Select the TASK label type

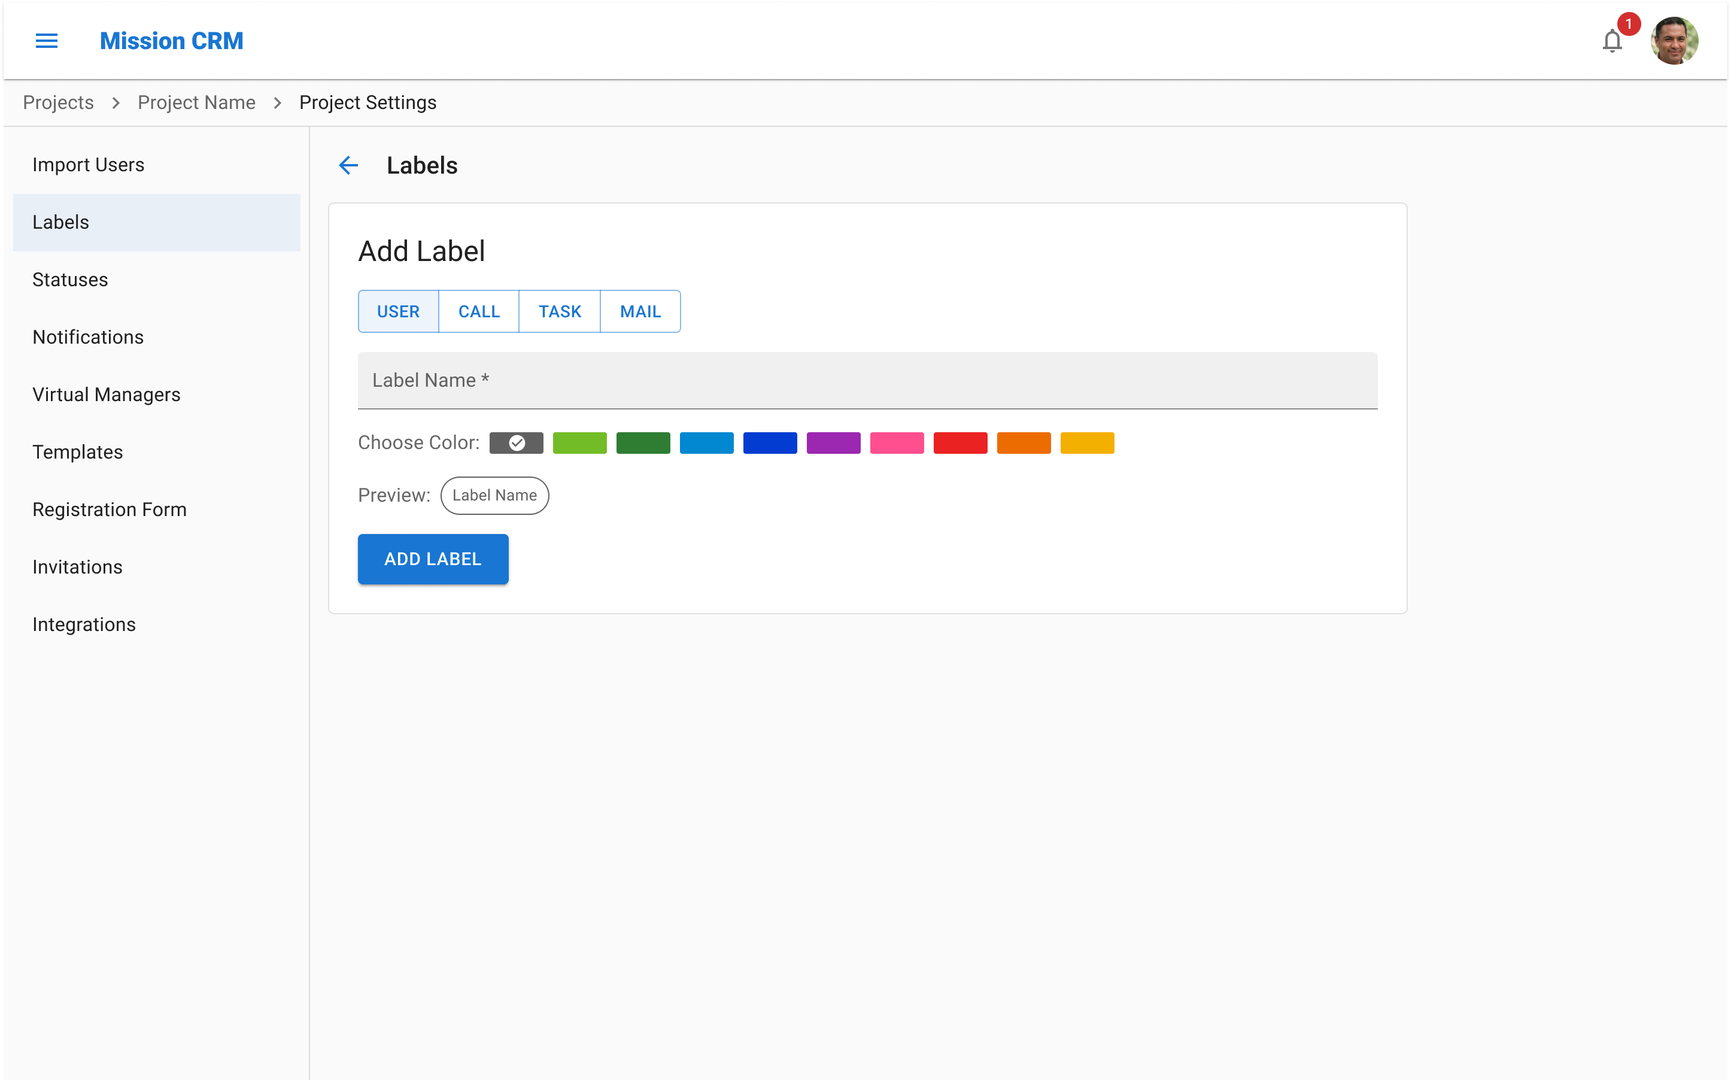[560, 311]
